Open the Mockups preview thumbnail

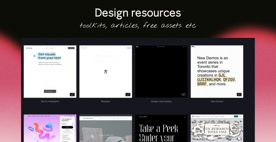(106, 72)
